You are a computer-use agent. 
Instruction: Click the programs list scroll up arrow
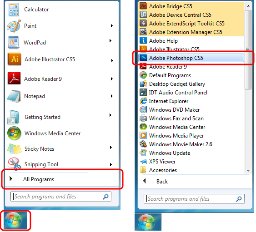tap(248, 6)
